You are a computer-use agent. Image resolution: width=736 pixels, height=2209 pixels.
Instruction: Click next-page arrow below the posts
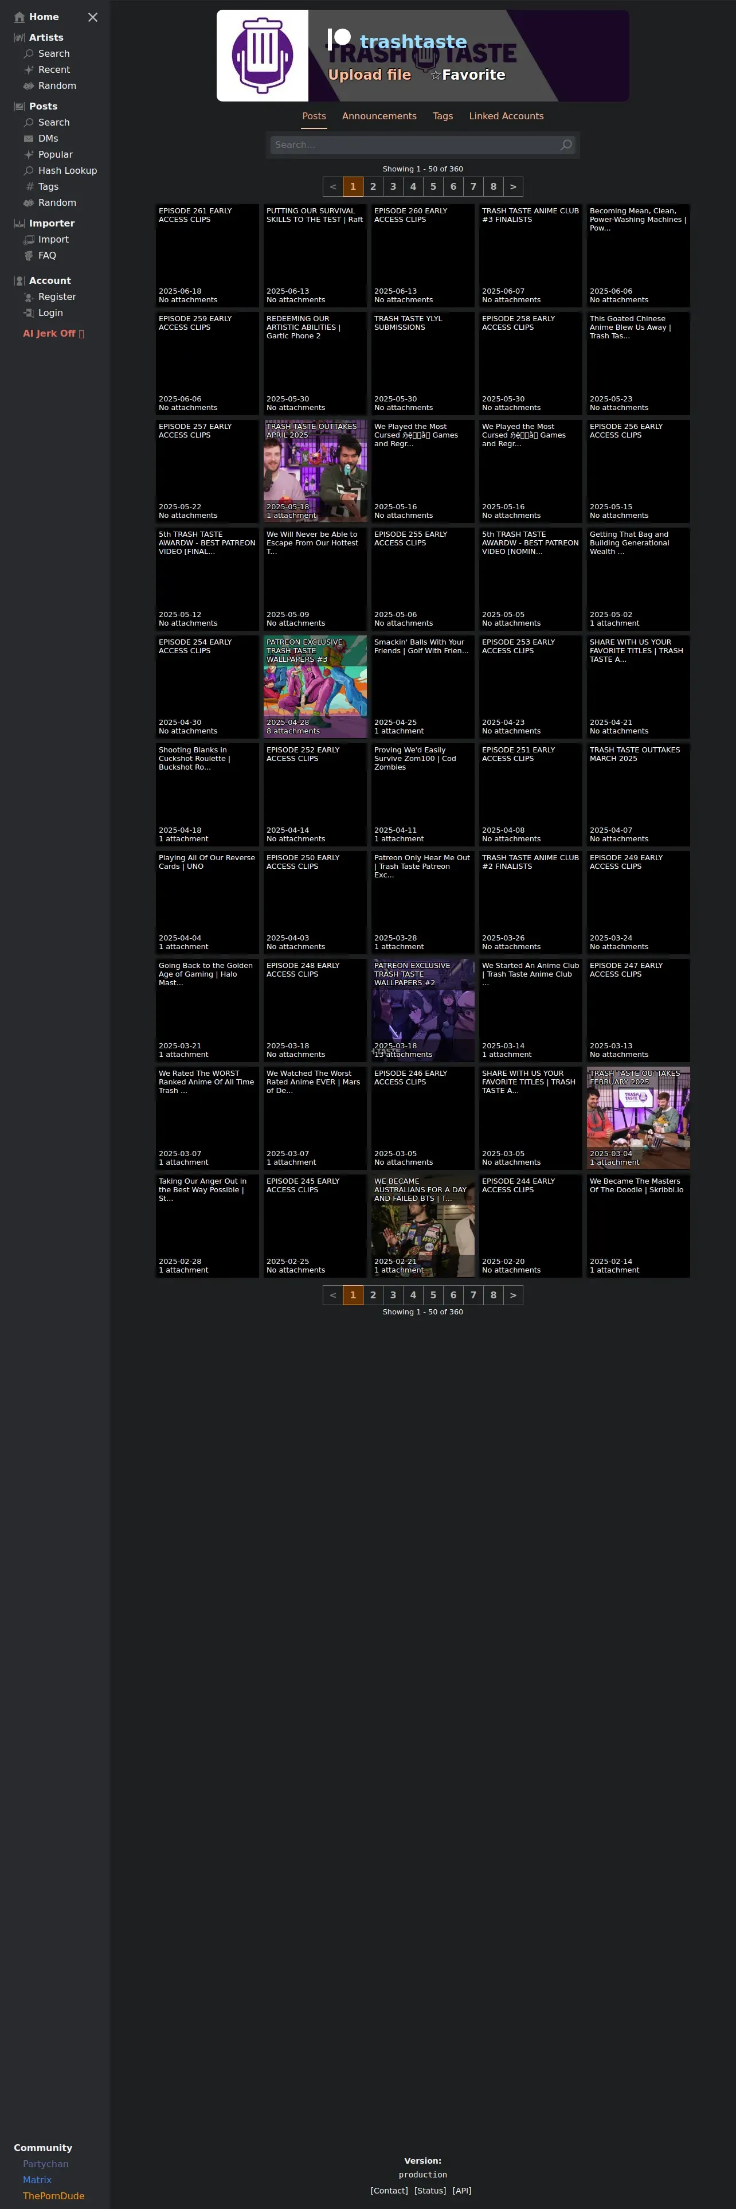513,1295
